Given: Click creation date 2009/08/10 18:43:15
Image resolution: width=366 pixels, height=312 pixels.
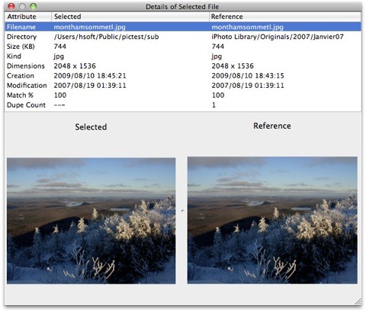Looking at the screenshot, I should pos(248,76).
